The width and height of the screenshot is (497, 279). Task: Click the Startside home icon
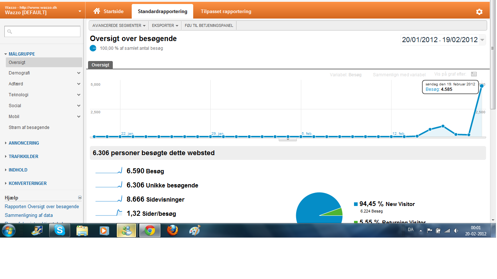point(97,11)
